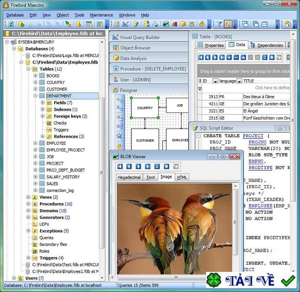This screenshot has width=300, height=292.
Task: Open the language column filter dropdown
Action: click(239, 81)
